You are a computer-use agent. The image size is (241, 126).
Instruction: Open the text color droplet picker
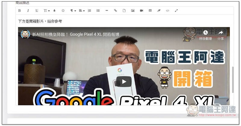click(54, 11)
